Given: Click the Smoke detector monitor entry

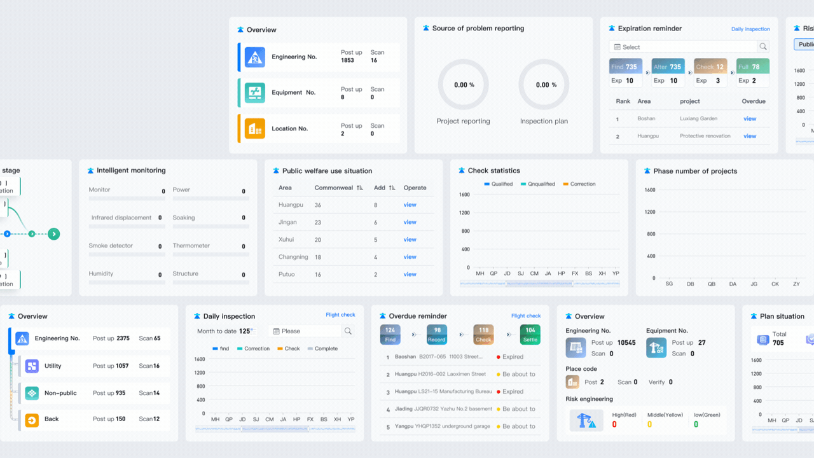Looking at the screenshot, I should tap(126, 249).
